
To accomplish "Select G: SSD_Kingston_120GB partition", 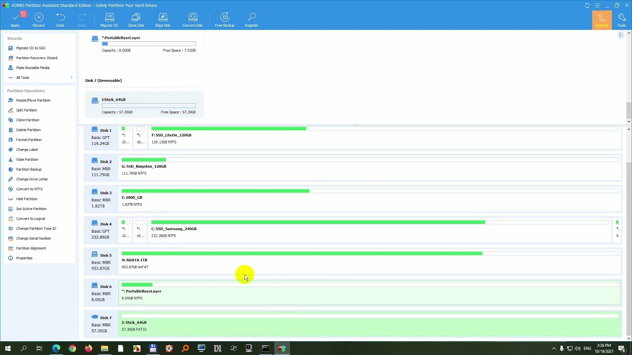I will (370, 167).
